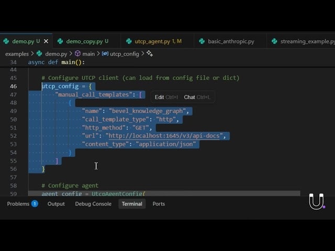Select the main function breadcrumb
This screenshot has width=335, height=251.
(x=88, y=54)
